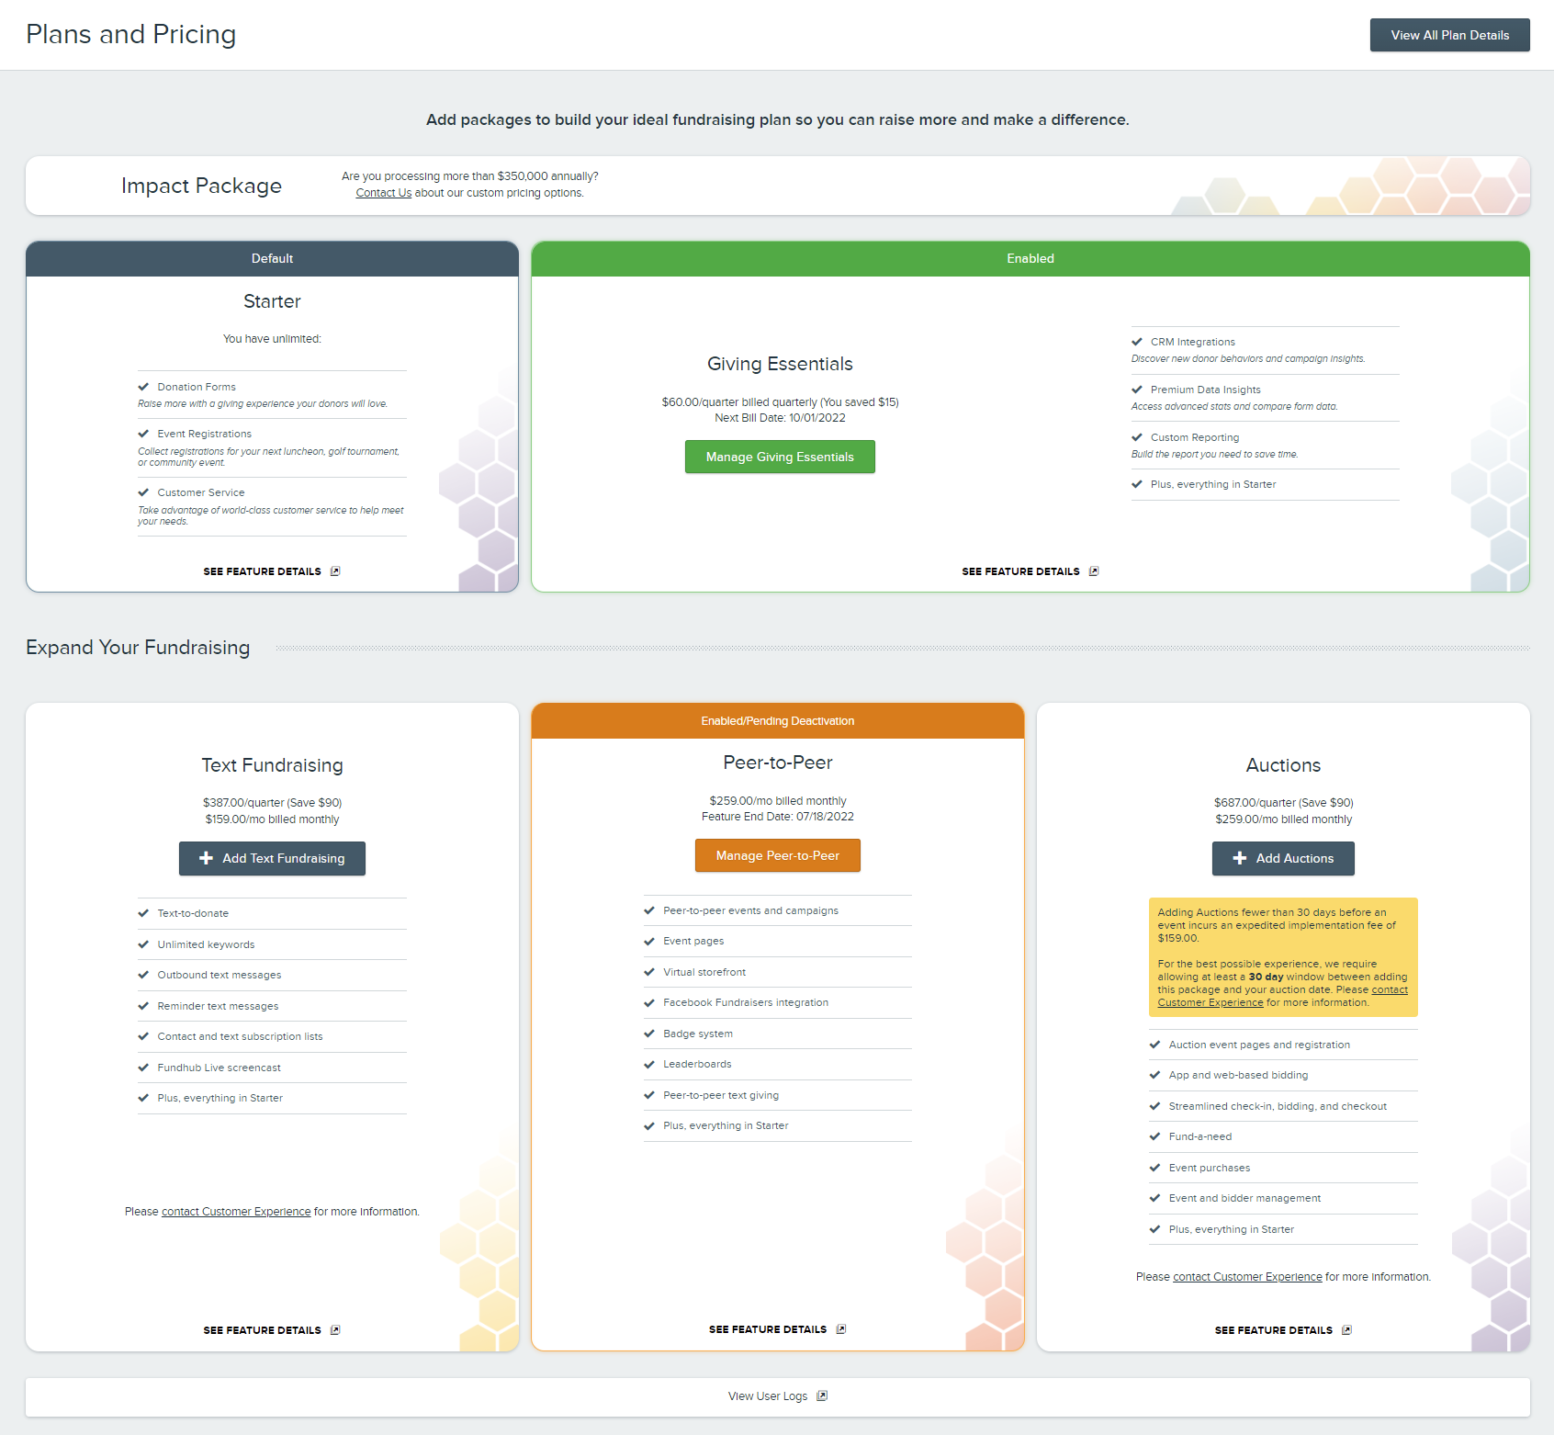The height and width of the screenshot is (1435, 1554).
Task: Click '$60.00/quarter billed quarterly' price text
Action: (x=739, y=402)
